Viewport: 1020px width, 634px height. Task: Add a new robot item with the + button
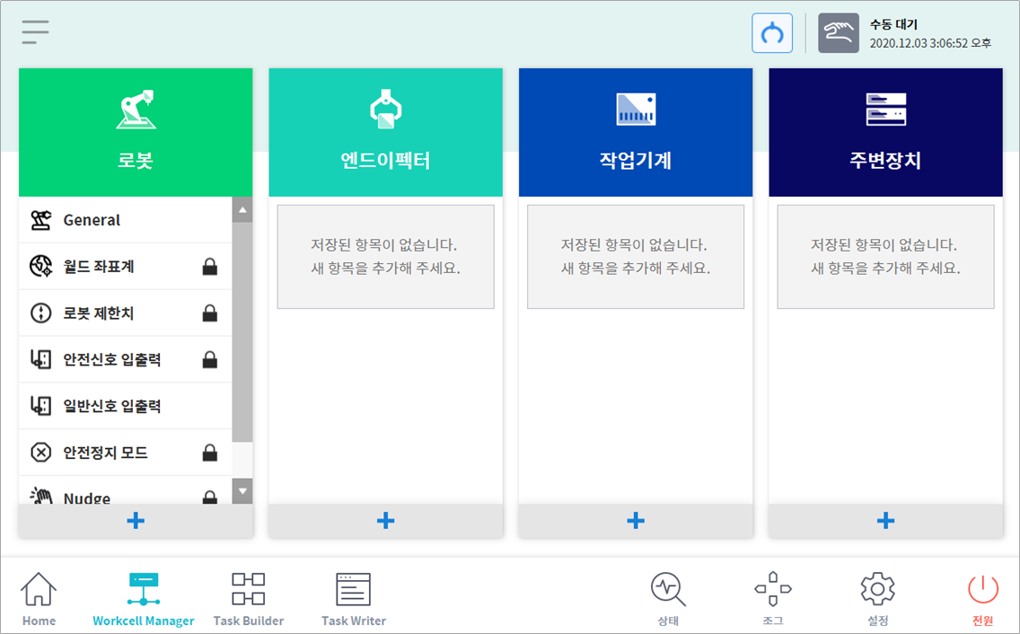click(135, 520)
